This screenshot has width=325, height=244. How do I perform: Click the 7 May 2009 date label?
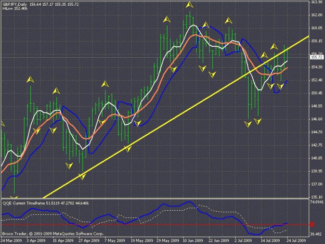coord(114,241)
